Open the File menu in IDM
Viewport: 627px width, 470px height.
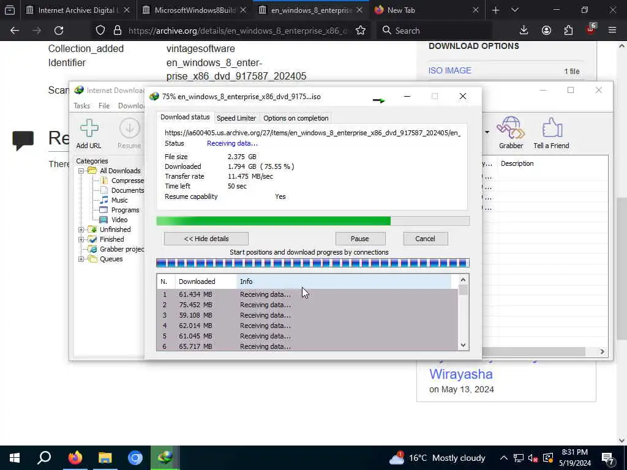pos(104,106)
